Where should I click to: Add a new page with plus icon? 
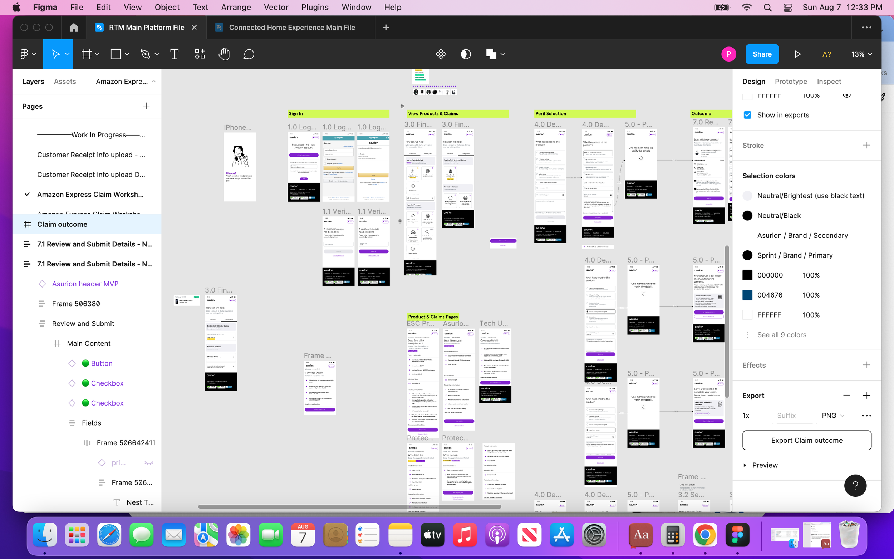click(146, 106)
